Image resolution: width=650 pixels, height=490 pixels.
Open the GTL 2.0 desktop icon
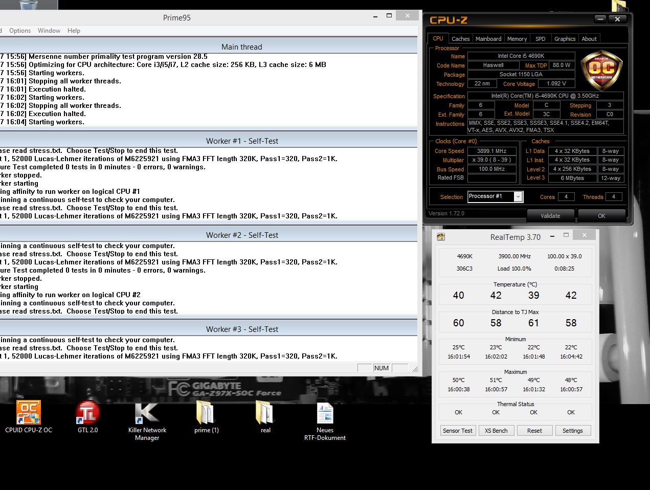[87, 417]
